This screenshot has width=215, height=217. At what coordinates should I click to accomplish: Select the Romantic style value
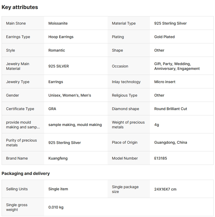tap(57, 50)
